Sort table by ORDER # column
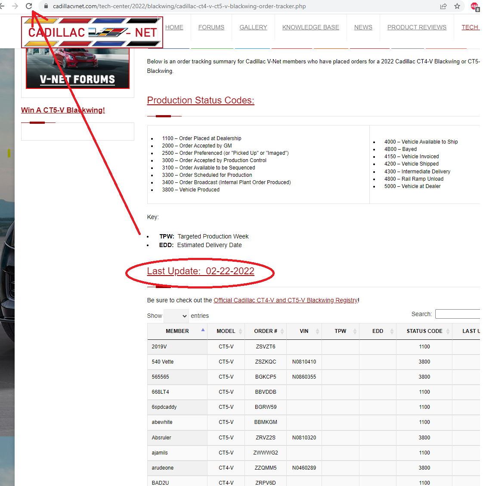 click(266, 331)
